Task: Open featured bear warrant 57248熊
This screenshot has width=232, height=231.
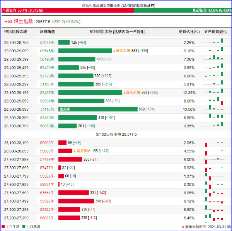Action: tap(47, 43)
